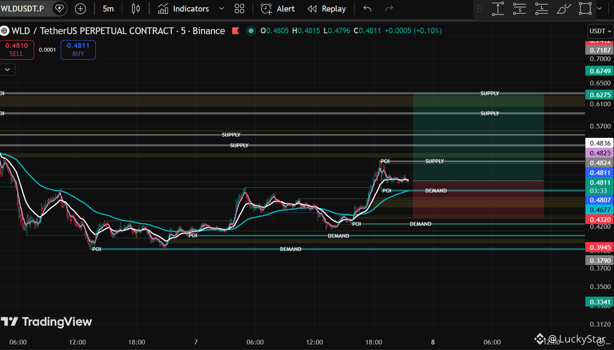
Task: Click the 03:33 countdown label
Action: (599, 190)
